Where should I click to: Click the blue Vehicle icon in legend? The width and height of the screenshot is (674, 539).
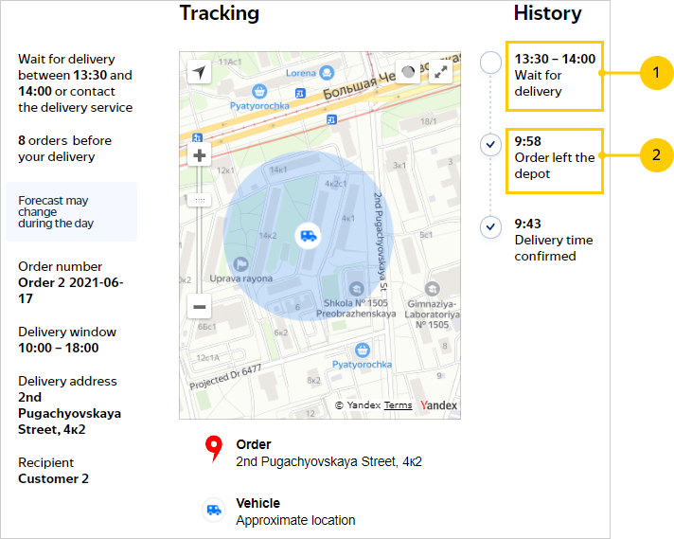(x=214, y=511)
